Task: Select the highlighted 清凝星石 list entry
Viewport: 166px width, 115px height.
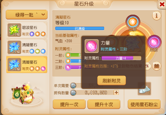Action: (x=27, y=64)
